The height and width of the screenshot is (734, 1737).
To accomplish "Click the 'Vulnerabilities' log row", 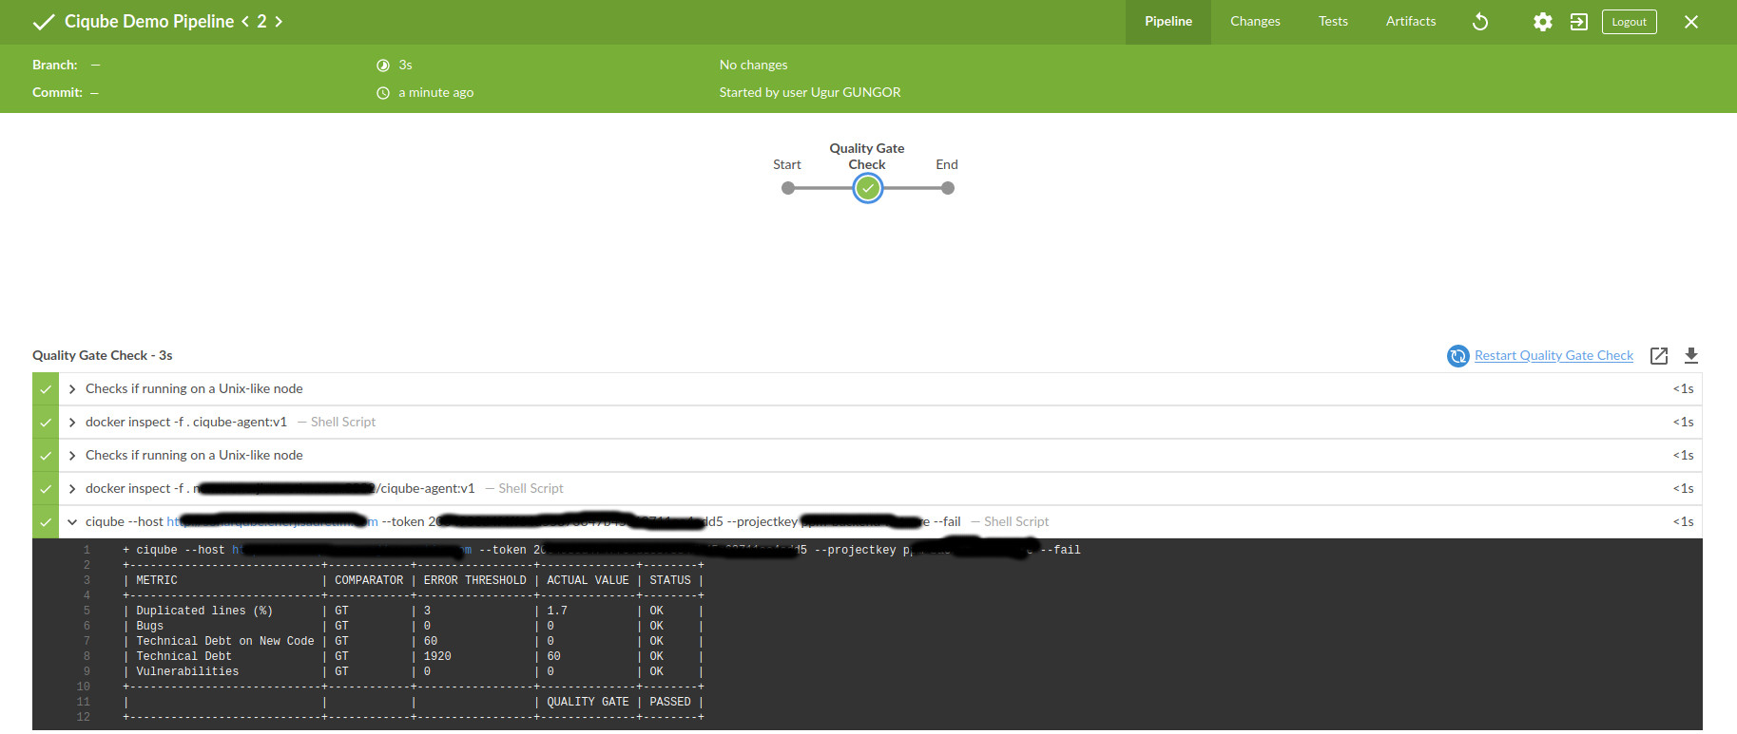I will (x=413, y=671).
